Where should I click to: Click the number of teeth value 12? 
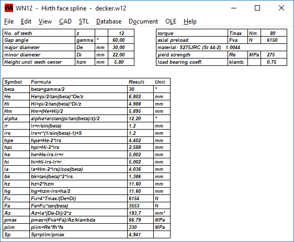tap(121, 33)
